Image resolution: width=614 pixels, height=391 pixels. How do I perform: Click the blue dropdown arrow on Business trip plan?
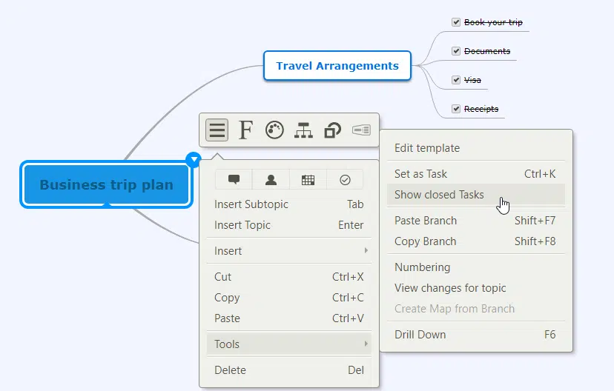point(194,158)
